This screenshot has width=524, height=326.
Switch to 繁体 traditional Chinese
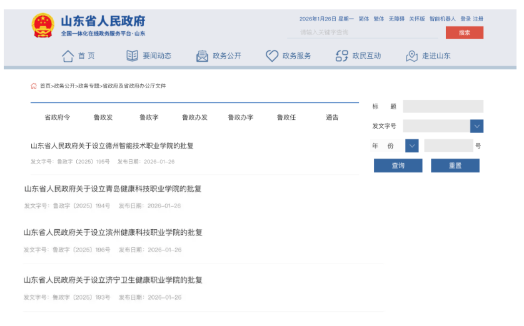(x=379, y=19)
